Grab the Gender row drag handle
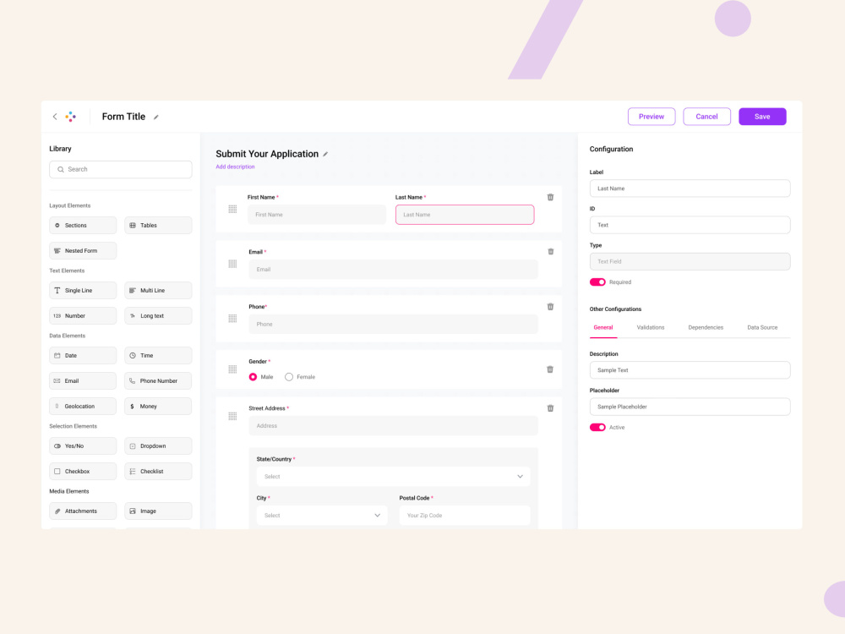Image resolution: width=845 pixels, height=634 pixels. (232, 369)
